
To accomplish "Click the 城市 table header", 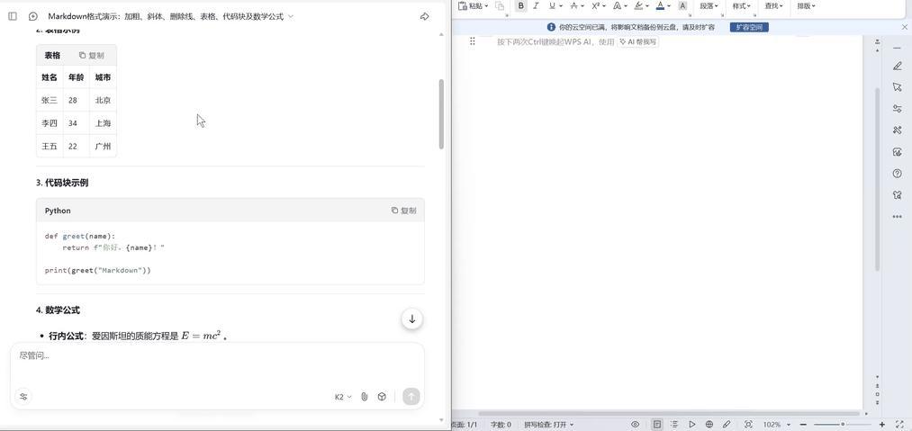I will click(x=103, y=77).
